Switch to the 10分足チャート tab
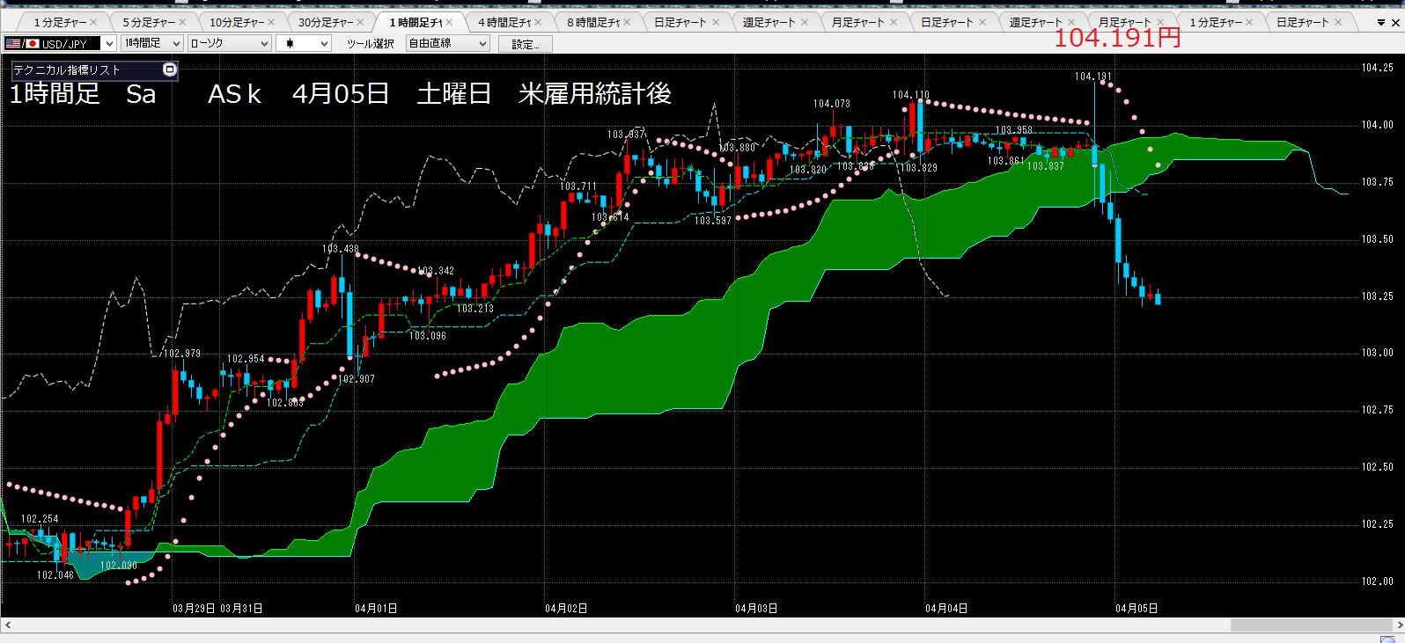 tap(237, 22)
